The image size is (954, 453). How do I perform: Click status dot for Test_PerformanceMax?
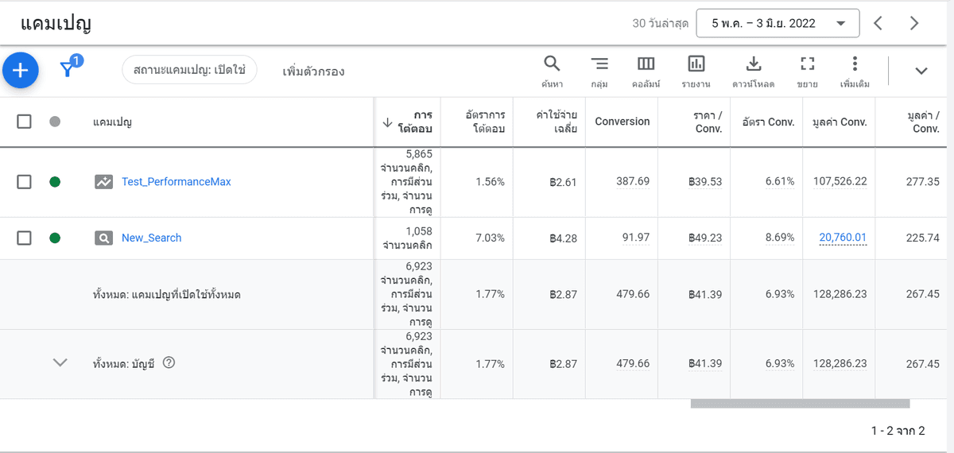[55, 182]
